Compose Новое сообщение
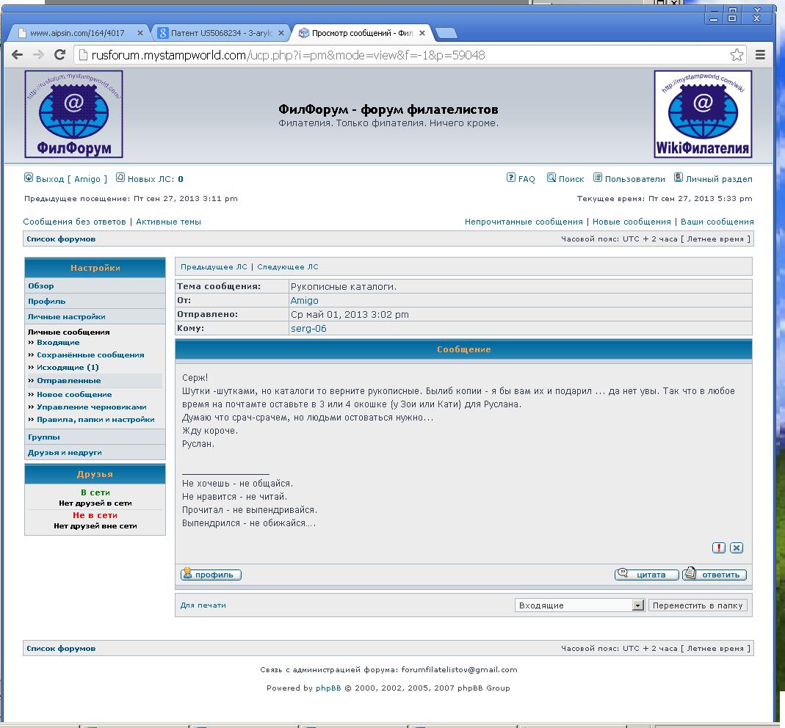The height and width of the screenshot is (728, 785). click(74, 394)
